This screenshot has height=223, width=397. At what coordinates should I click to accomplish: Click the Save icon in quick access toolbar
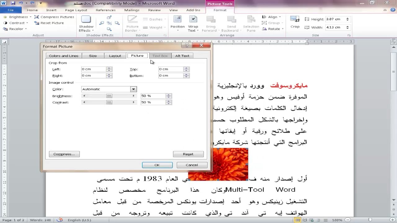click(13, 3)
